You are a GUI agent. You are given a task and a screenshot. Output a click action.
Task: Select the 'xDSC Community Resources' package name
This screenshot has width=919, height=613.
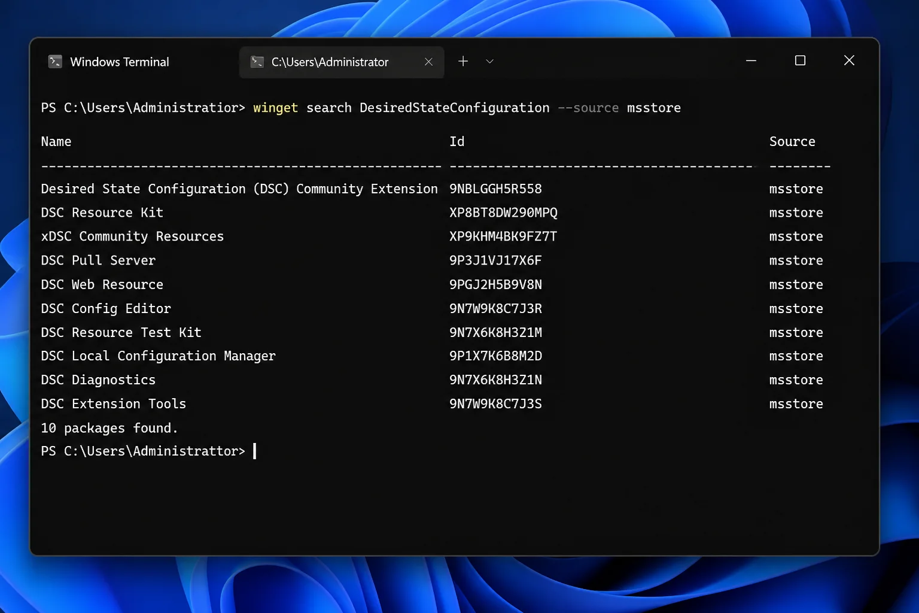[x=132, y=236]
